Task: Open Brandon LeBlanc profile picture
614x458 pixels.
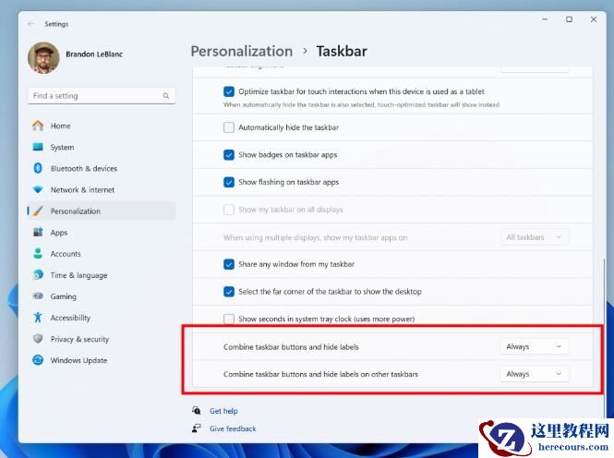Action: pos(43,58)
